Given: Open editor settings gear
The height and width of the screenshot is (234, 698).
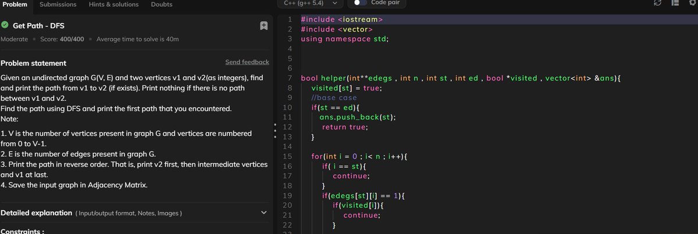Looking at the screenshot, I should (x=692, y=3).
